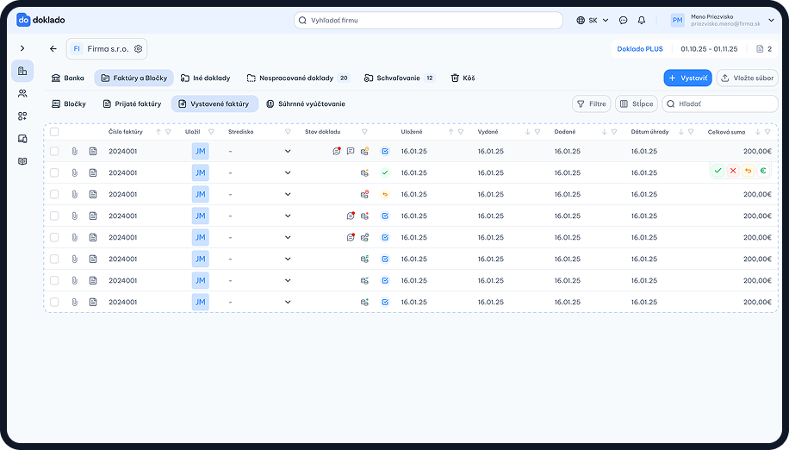Screen dimensions: 789x450
Task: Open Meno Priezvisko user menu chevron
Action: click(x=771, y=20)
